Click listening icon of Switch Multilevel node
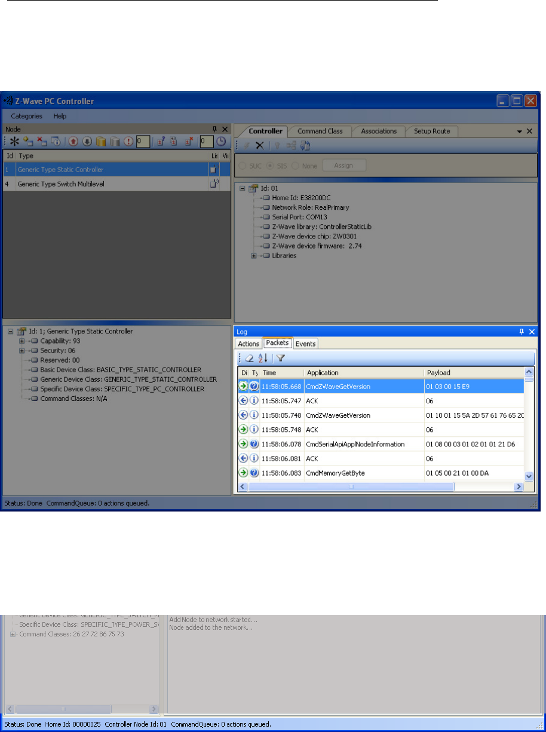The width and height of the screenshot is (546, 732). [214, 184]
